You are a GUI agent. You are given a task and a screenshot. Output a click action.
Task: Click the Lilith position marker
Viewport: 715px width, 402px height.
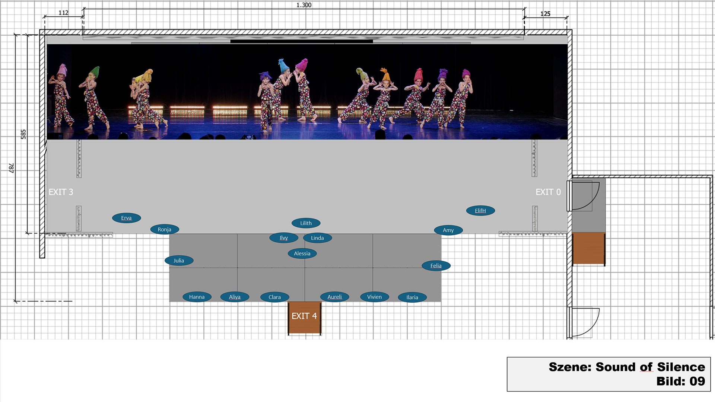(306, 223)
